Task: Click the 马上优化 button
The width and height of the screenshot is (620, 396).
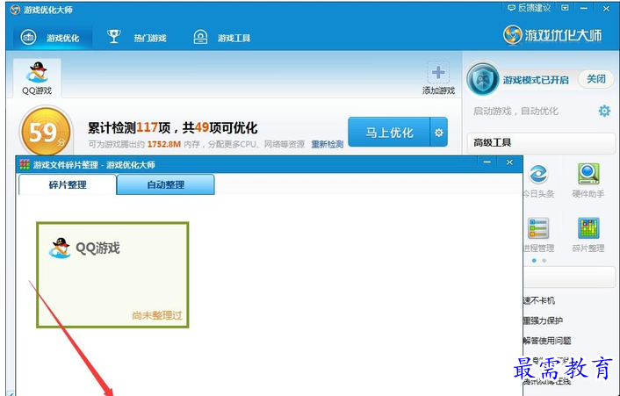Action: point(389,133)
